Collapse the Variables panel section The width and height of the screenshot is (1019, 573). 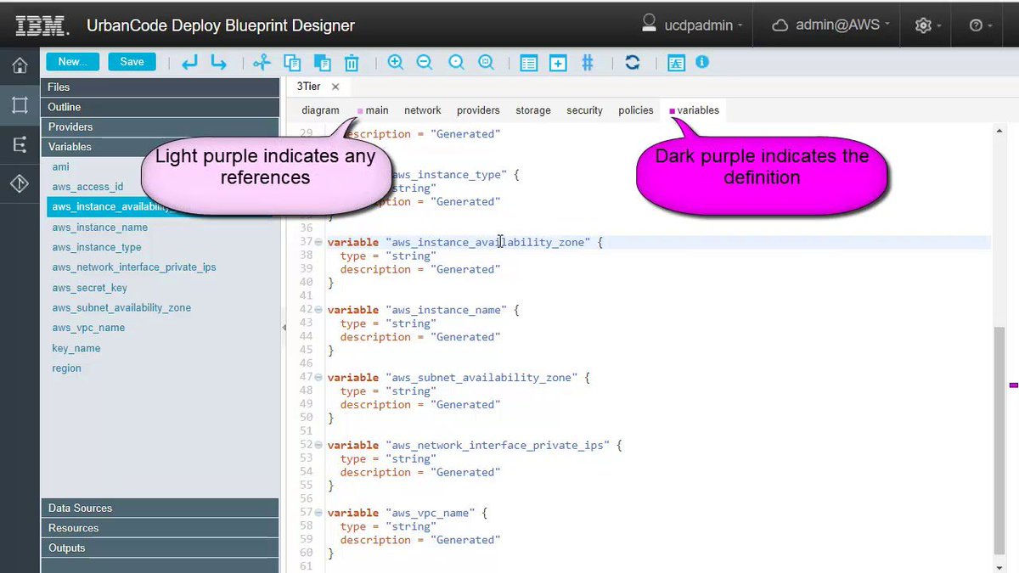(x=160, y=147)
